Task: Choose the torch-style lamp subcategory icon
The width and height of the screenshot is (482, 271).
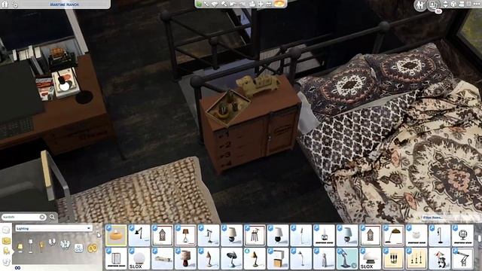Action: pos(41,246)
